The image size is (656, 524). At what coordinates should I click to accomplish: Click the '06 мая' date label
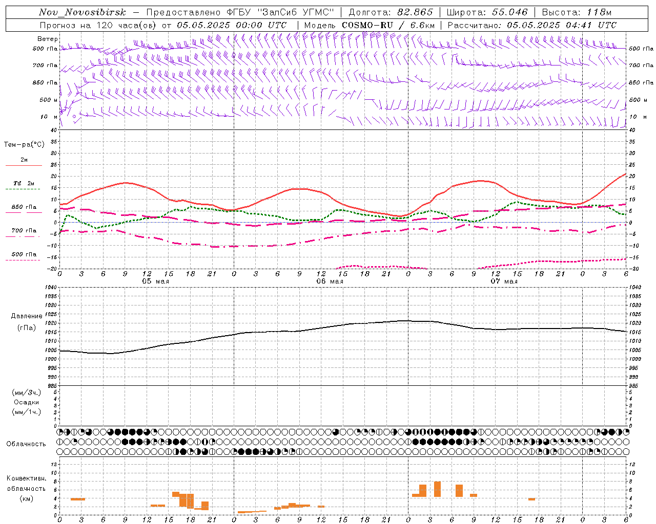click(330, 281)
